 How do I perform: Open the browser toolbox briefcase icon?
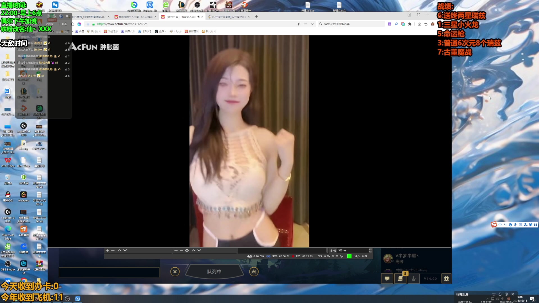tap(433, 24)
